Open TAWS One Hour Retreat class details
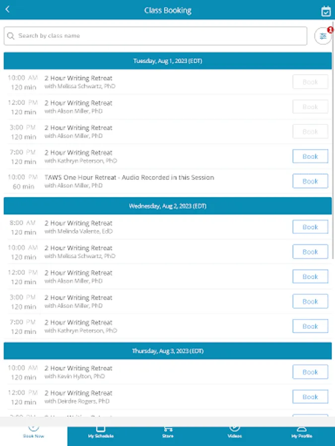This screenshot has height=446, width=335. [129, 177]
